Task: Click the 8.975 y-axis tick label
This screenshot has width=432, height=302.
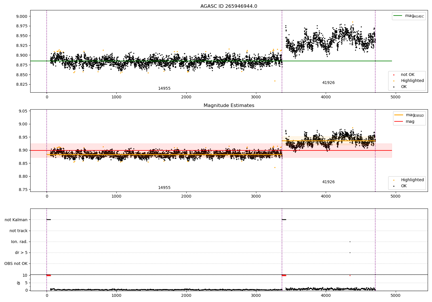Action: [22, 26]
